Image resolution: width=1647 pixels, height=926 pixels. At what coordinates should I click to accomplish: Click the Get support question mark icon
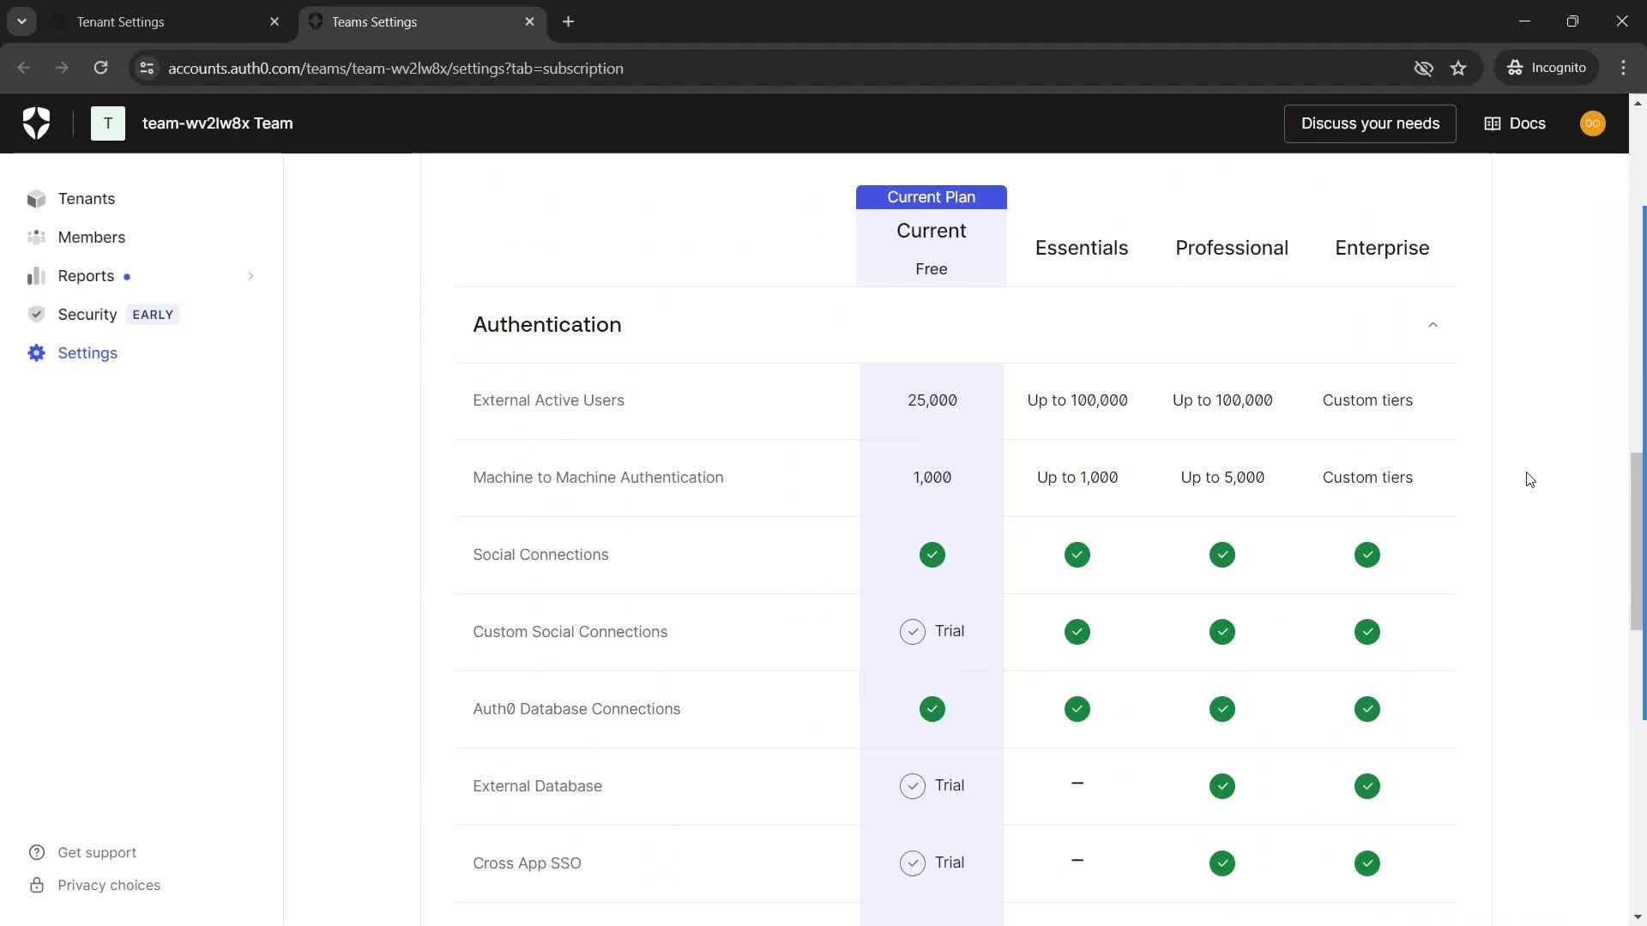pos(37,852)
